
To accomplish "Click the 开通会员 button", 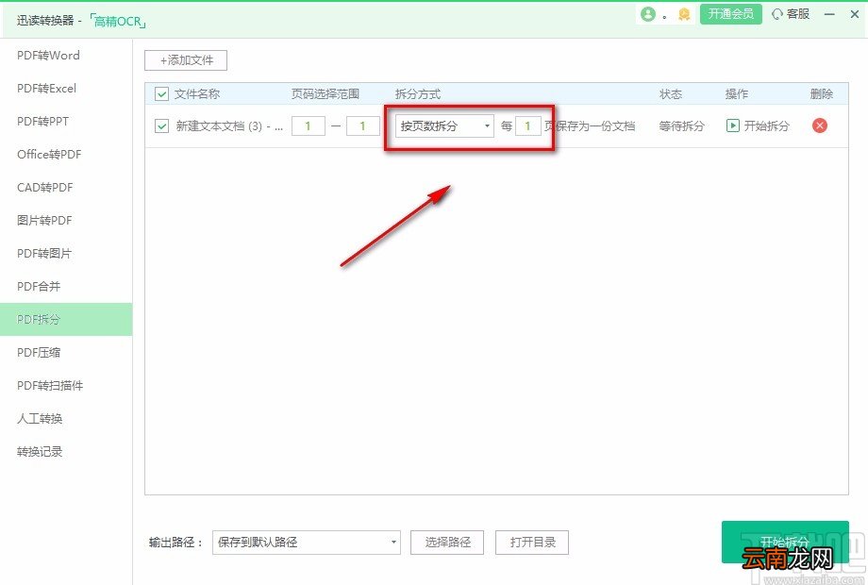I will [x=730, y=14].
